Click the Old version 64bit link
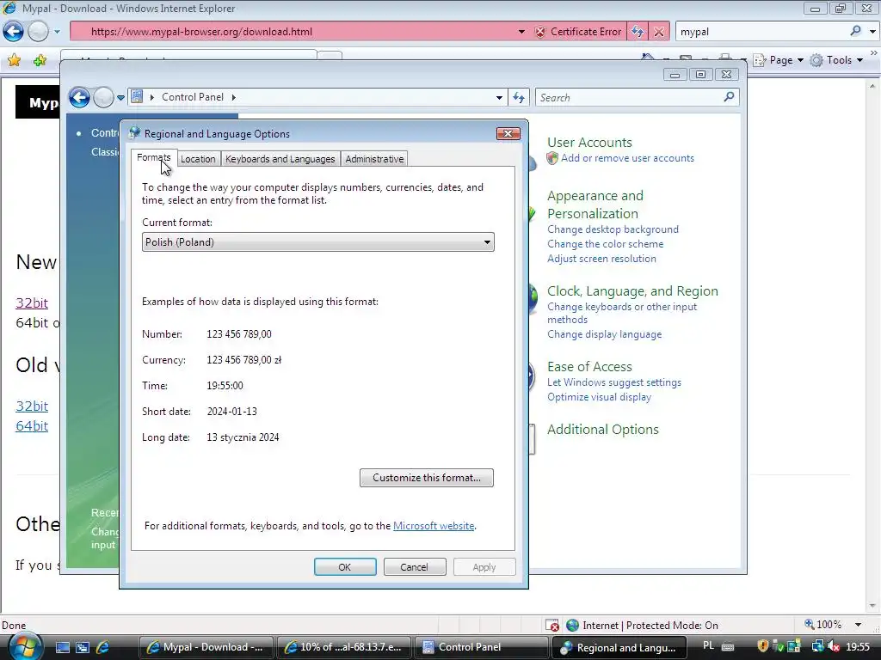This screenshot has height=660, width=881. point(32,426)
